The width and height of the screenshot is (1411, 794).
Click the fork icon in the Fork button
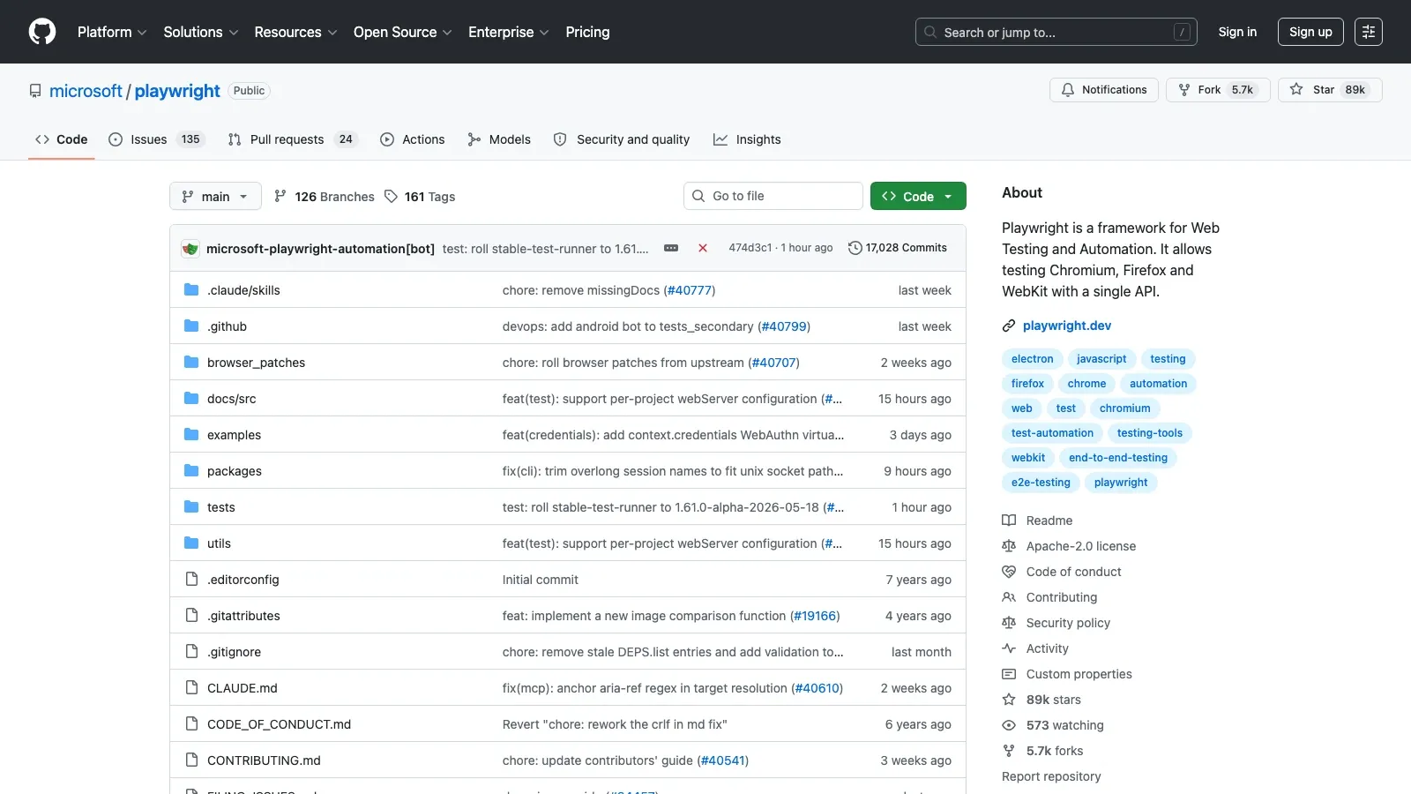[1184, 90]
